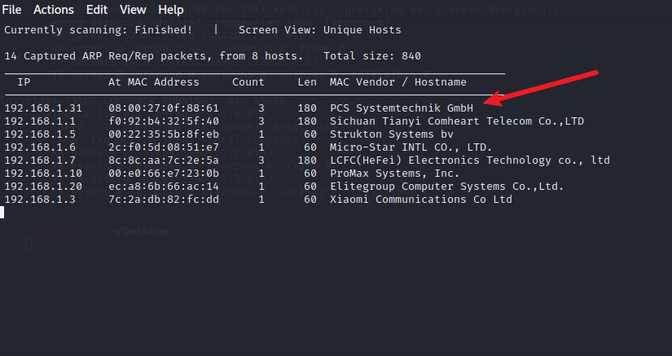672x356 pixels.
Task: Select IP address 192.168.1.1
Action: coord(40,121)
